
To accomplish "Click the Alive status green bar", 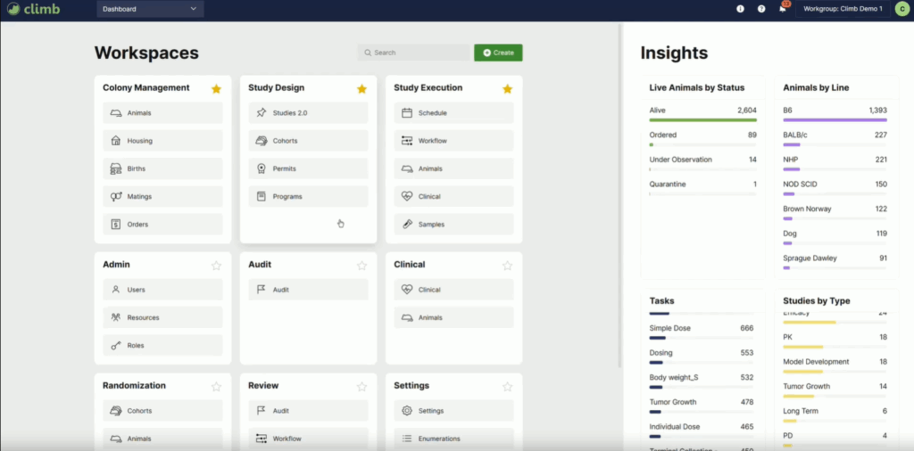I will (702, 119).
